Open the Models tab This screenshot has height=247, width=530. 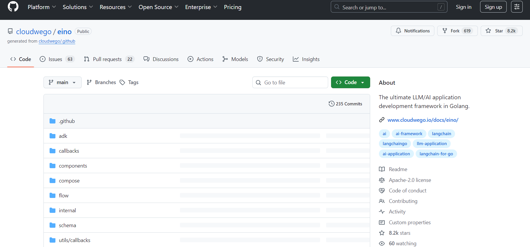tap(235, 59)
